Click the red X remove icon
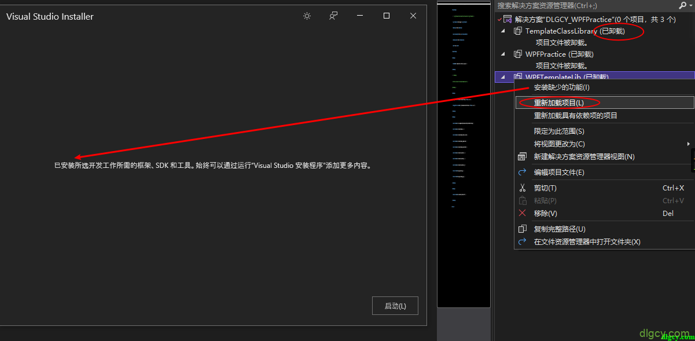The height and width of the screenshot is (341, 695). tap(522, 213)
